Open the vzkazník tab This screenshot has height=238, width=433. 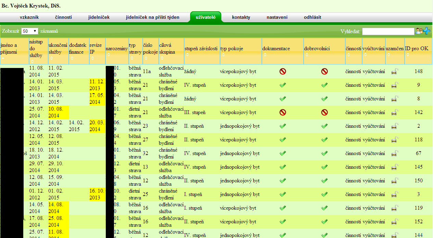pyautogui.click(x=29, y=17)
